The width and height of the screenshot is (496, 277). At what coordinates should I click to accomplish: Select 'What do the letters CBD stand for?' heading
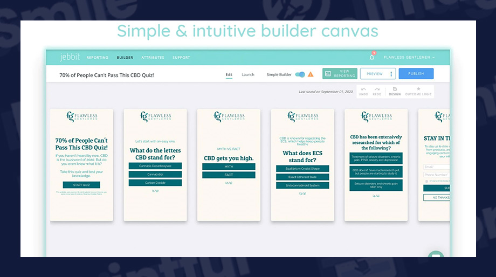[x=155, y=154]
